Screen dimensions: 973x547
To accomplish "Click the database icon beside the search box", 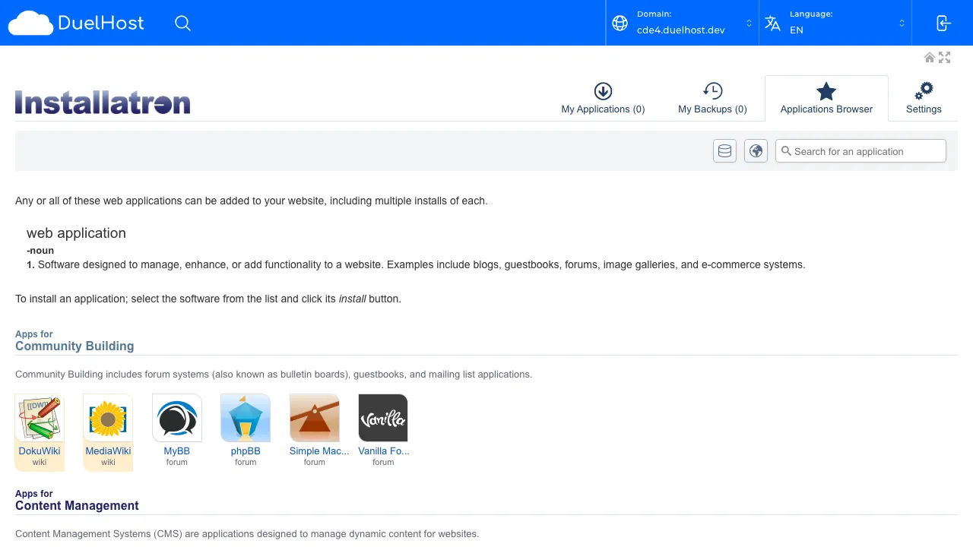I will 724,150.
